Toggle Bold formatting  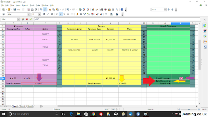tap(44, 14)
